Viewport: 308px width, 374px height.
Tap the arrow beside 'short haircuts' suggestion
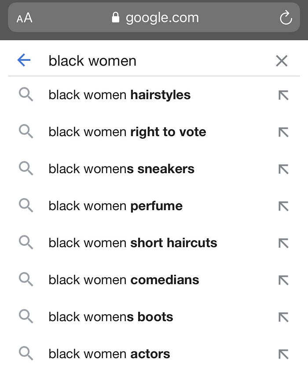pyautogui.click(x=283, y=243)
